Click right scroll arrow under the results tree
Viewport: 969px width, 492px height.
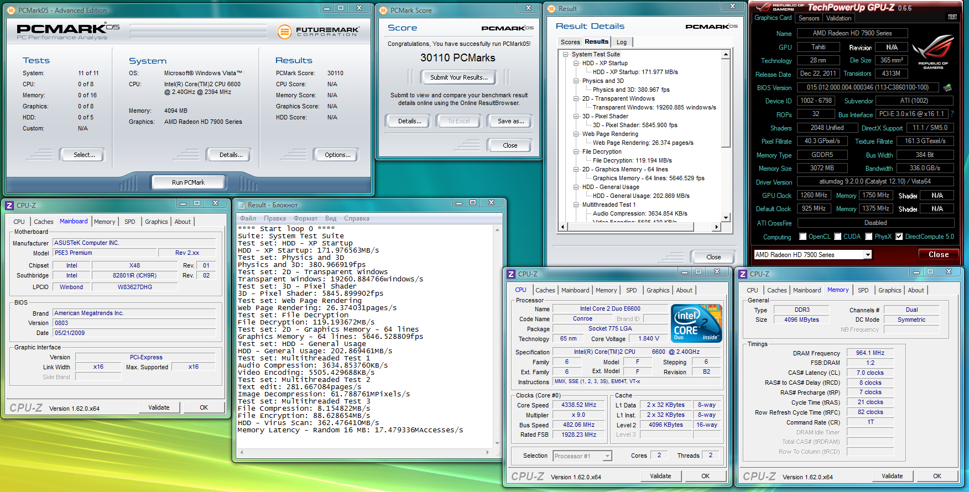[x=717, y=227]
